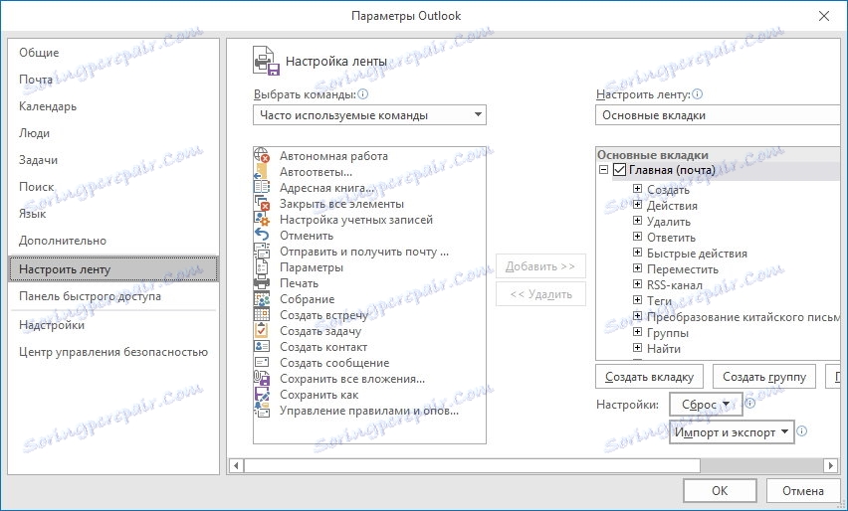Screen dimensions: 848x511
Task: Click the << Удалить button
Action: point(540,294)
